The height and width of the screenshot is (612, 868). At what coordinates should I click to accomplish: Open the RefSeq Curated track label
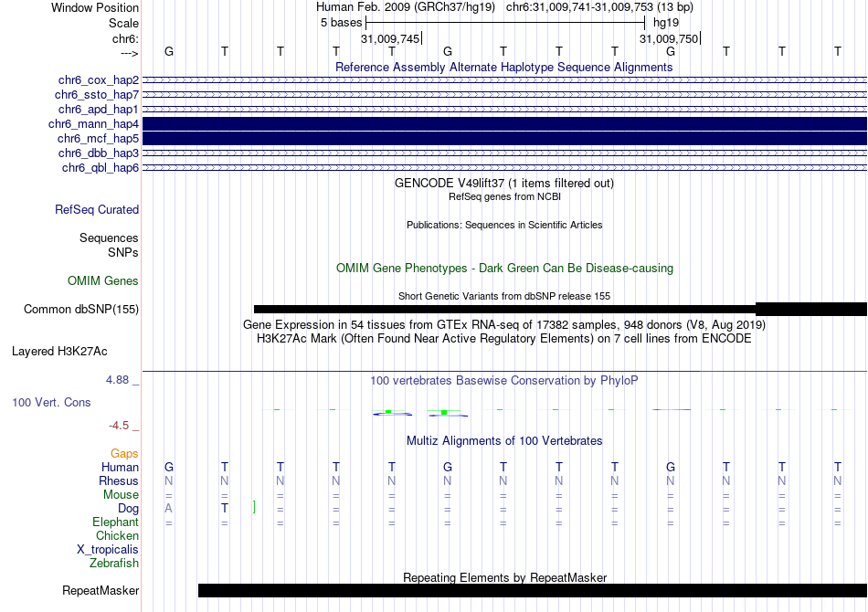(97, 210)
